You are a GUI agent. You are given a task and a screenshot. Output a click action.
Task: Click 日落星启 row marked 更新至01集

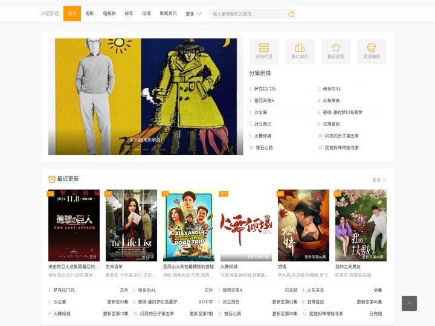pos(342,302)
